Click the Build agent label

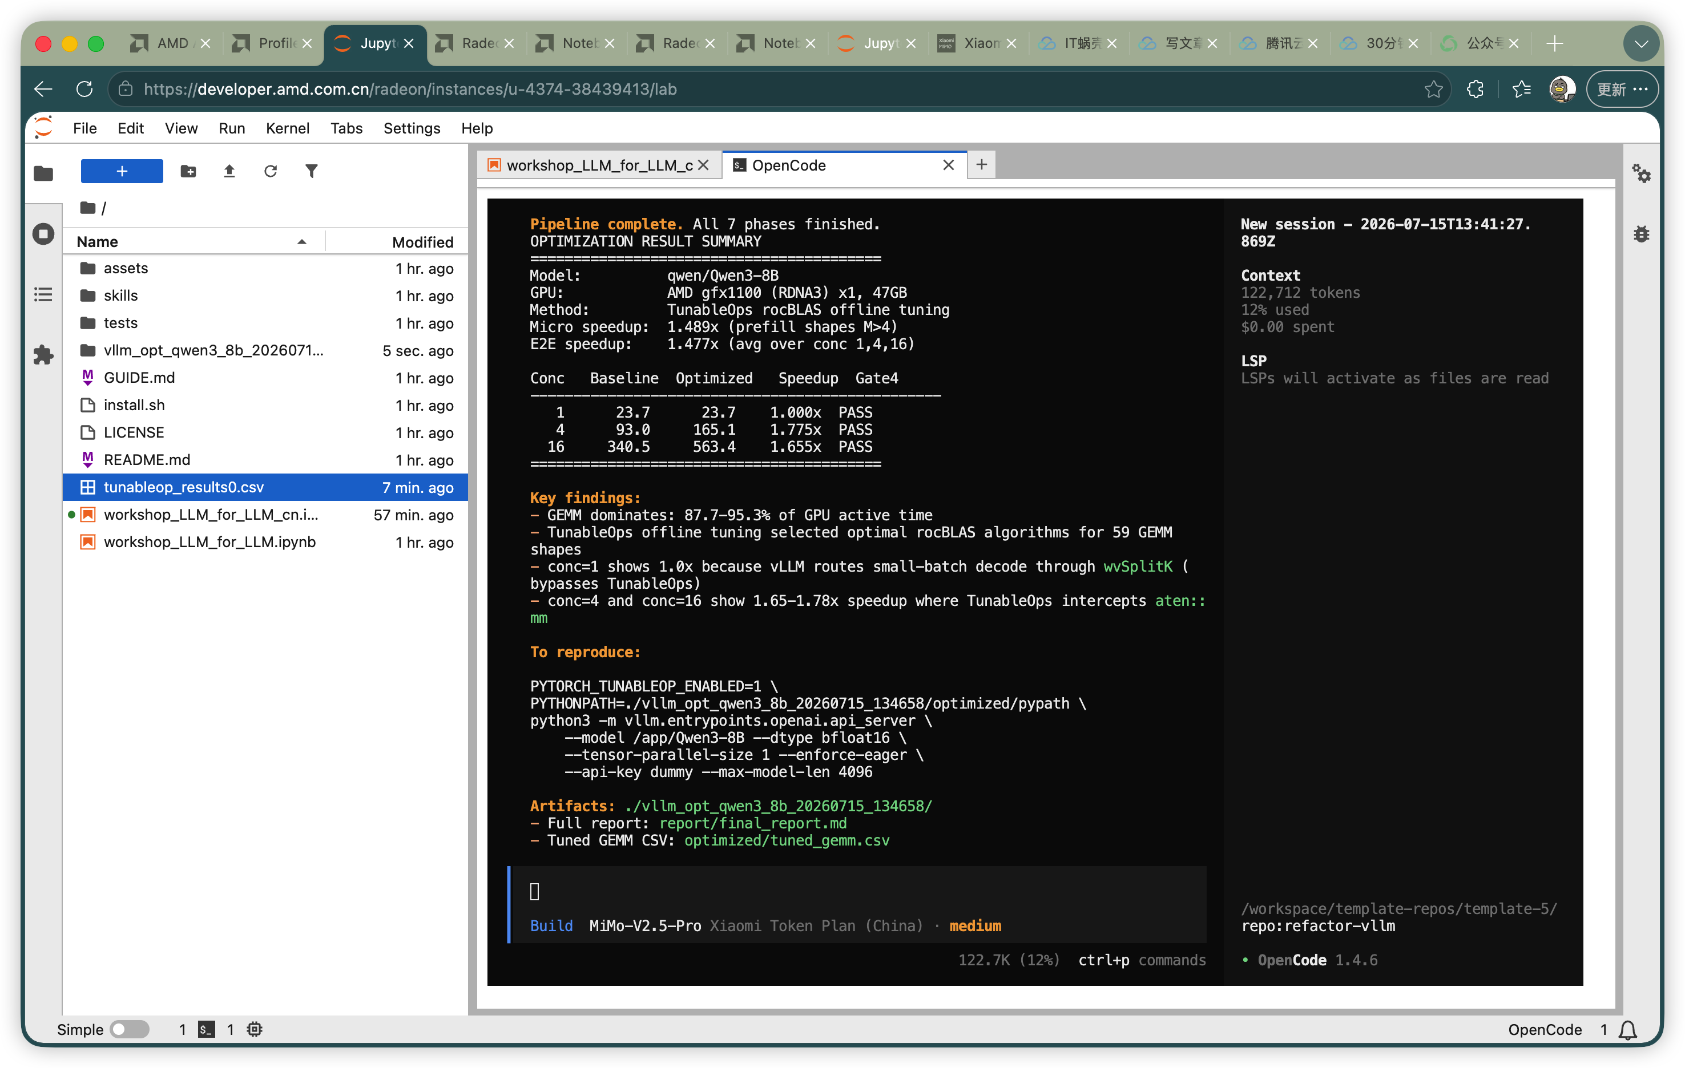551,925
